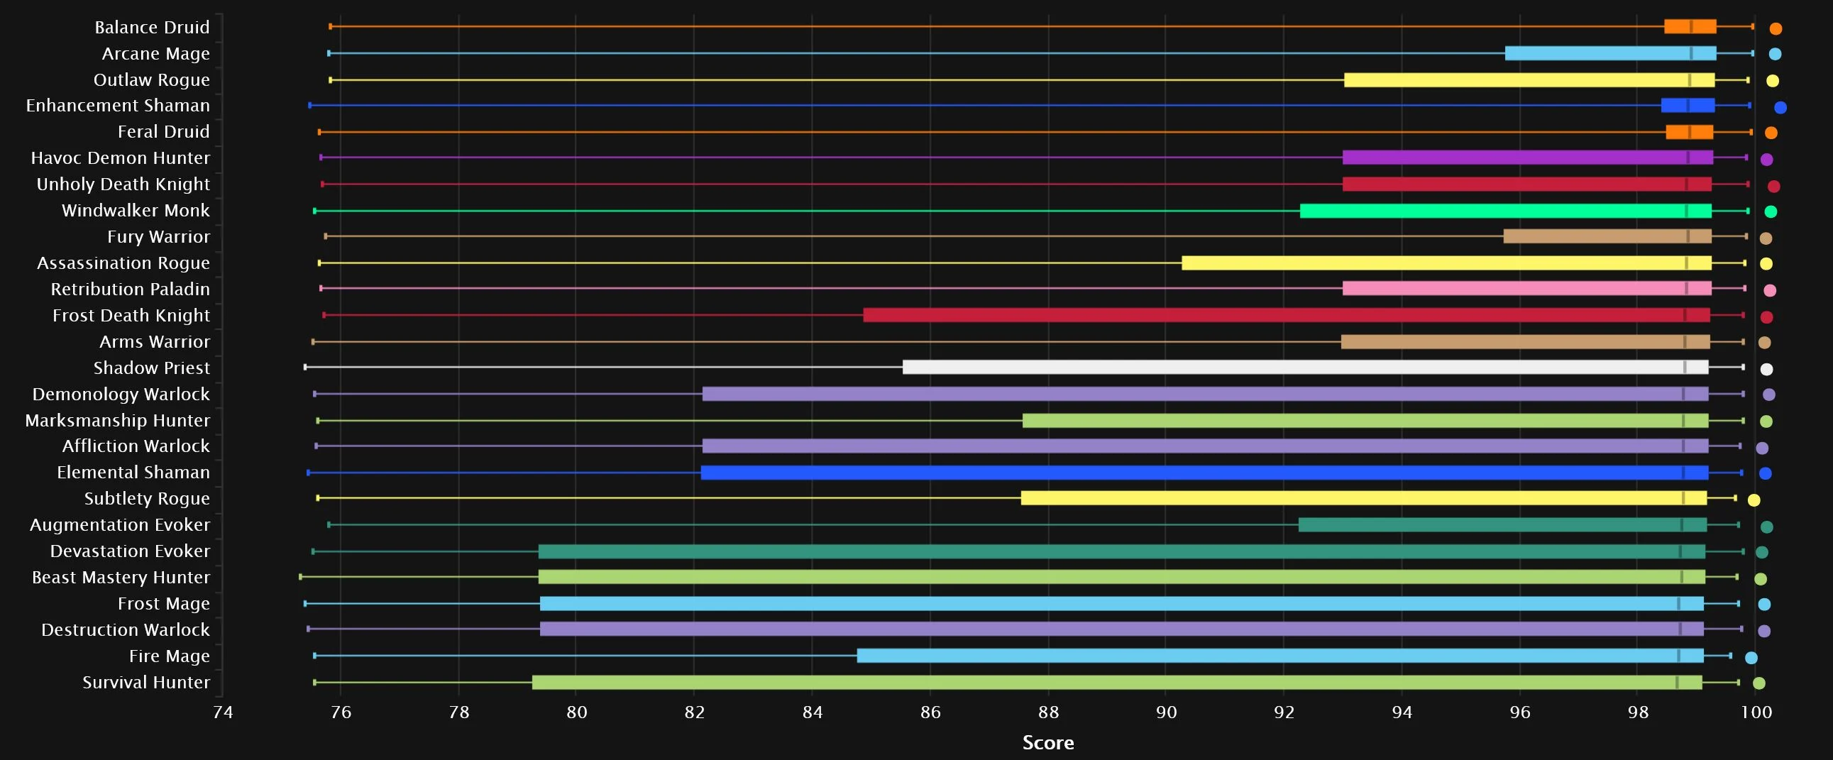Click the 86 tick on Score axis
The width and height of the screenshot is (1833, 760).
[931, 712]
